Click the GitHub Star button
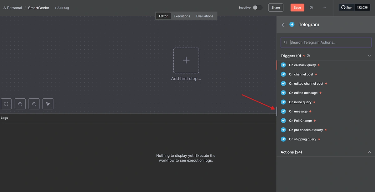Viewport: 375px width, 192px height. (346, 7)
